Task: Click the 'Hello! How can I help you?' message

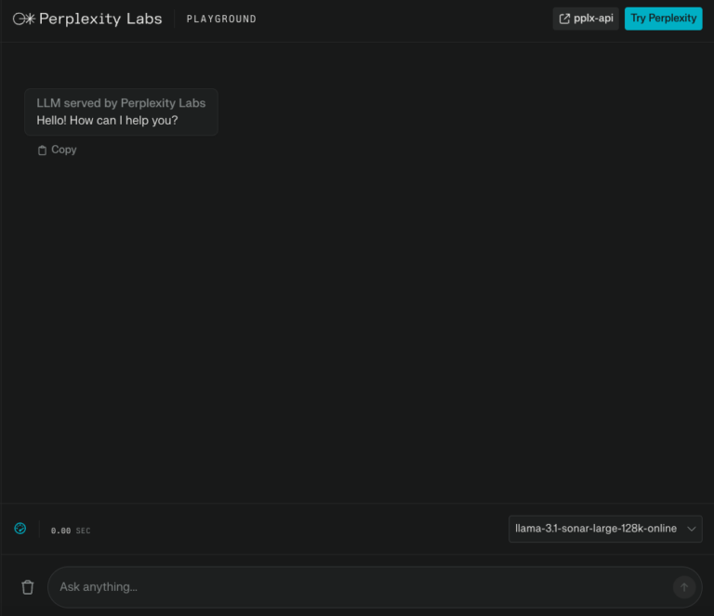Action: (x=107, y=121)
